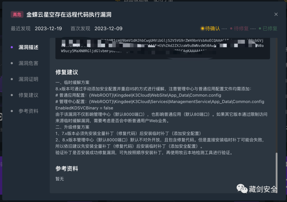Jump to the 漏洞危害 section
This screenshot has height=202, width=287.
click(x=28, y=63)
